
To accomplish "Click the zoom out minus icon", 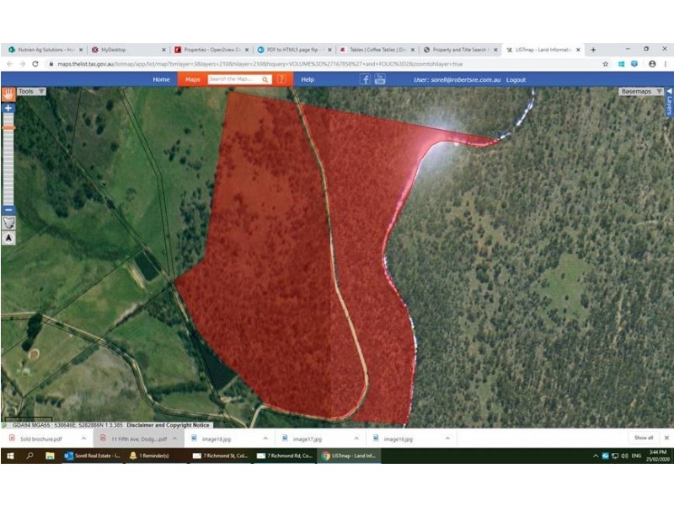I will [x=8, y=209].
